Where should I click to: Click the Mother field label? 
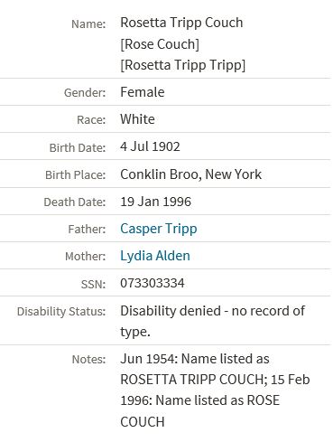[86, 257]
